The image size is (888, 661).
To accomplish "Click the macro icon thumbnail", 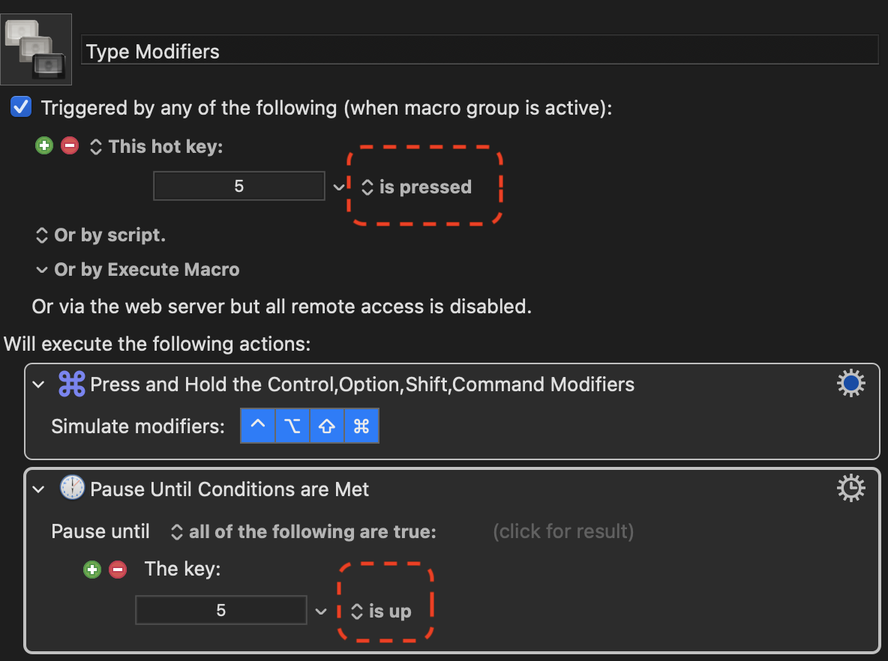I will (36, 49).
